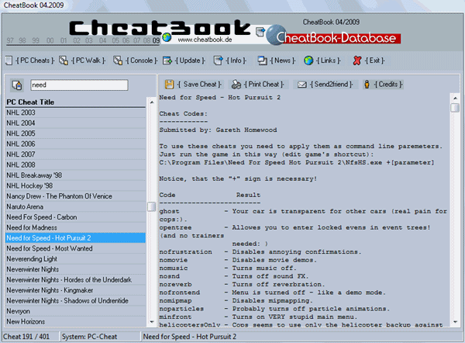The height and width of the screenshot is (343, 465).
Task: Click the Links globe icon
Action: coord(308,61)
